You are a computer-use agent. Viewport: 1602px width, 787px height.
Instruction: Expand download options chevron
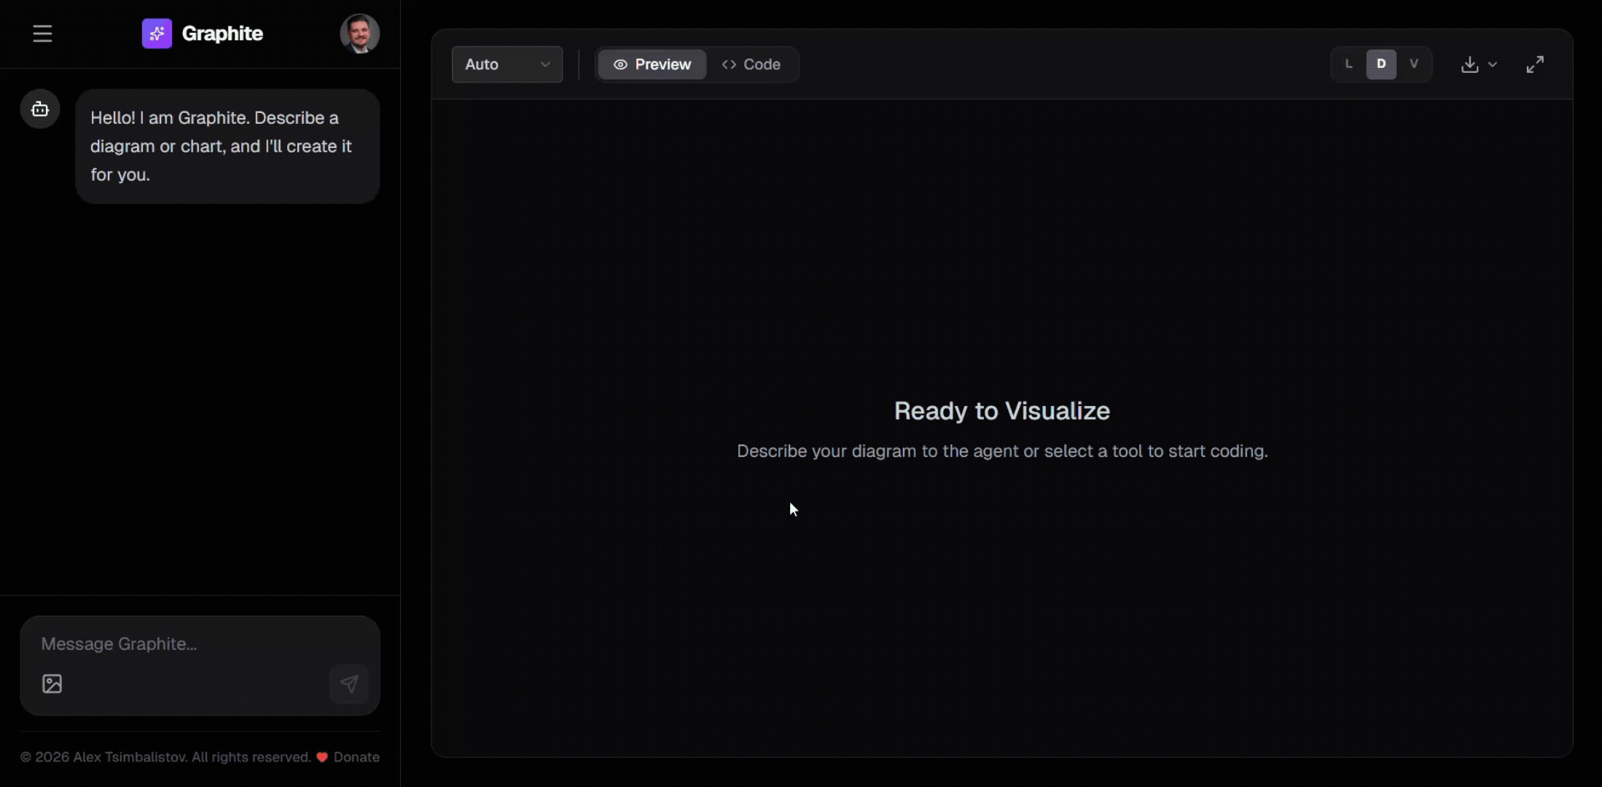1493,64
